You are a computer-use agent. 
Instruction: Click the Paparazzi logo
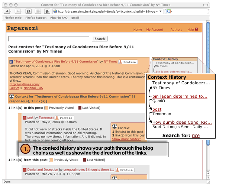pyautogui.click(x=23, y=28)
